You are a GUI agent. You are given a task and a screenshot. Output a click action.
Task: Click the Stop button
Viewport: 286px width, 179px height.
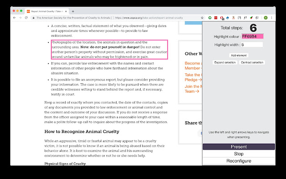point(239,154)
